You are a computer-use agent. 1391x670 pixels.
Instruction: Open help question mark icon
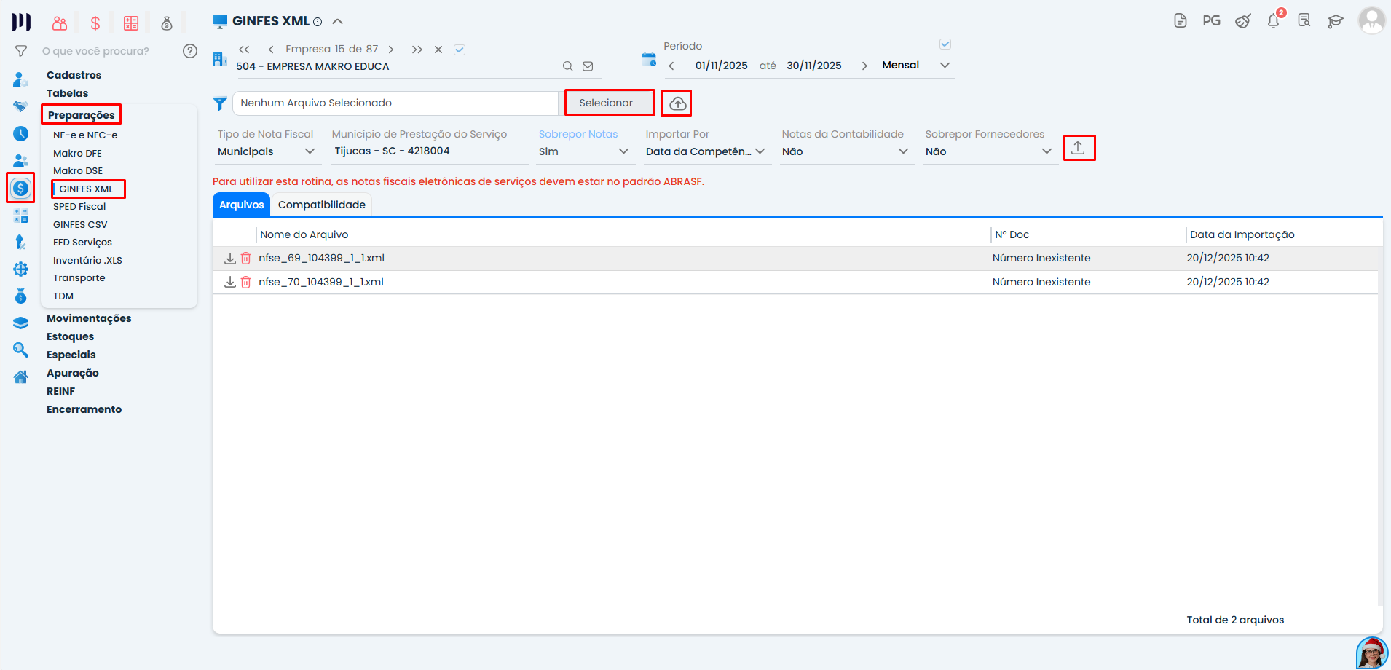(x=190, y=51)
